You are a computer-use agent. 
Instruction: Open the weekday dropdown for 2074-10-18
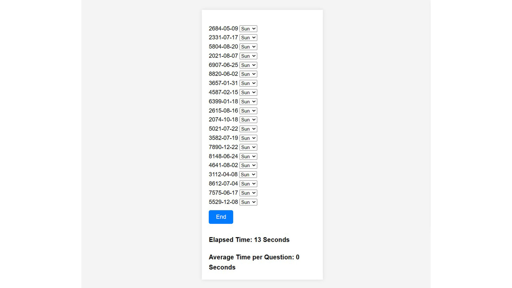248,120
